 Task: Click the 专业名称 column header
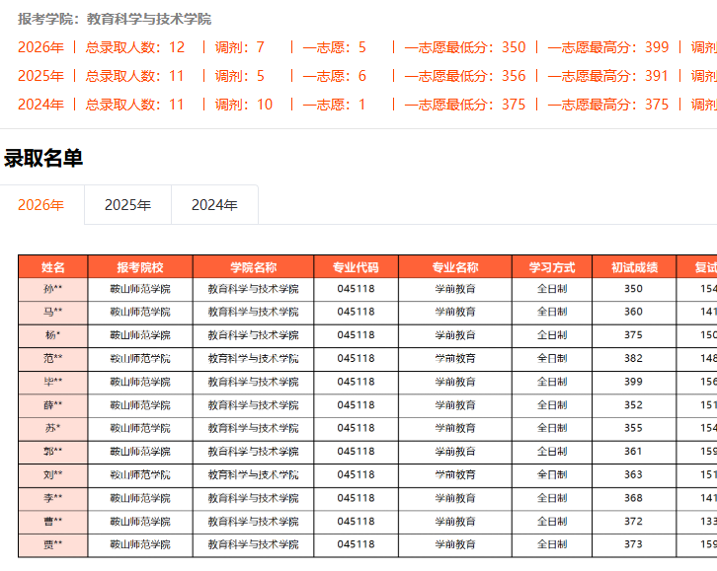455,267
